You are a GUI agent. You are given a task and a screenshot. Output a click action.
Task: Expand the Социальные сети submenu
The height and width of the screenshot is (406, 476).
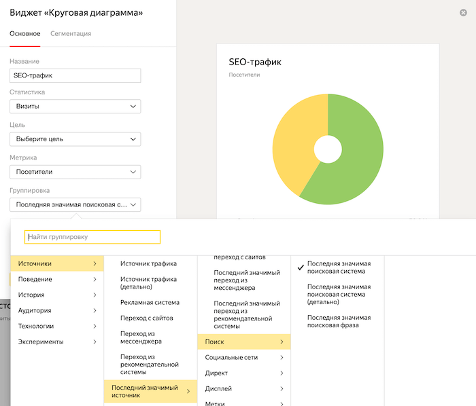pyautogui.click(x=244, y=357)
